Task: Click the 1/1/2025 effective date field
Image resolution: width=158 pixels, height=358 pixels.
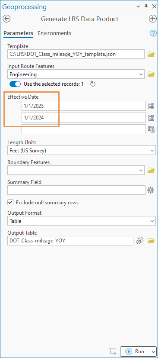Action: 84,106
